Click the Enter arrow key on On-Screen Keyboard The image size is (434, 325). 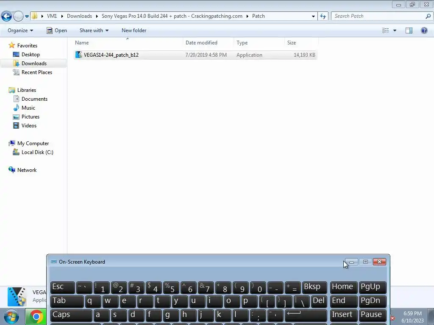click(306, 315)
